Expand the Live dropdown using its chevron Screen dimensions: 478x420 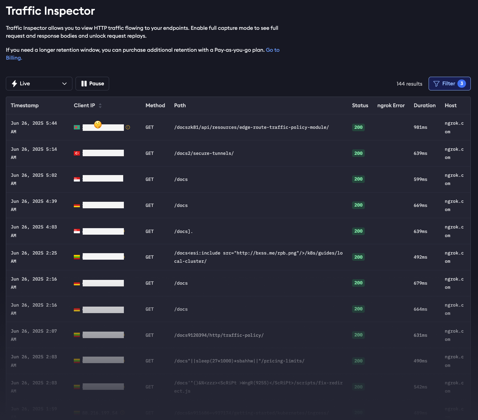coord(64,84)
